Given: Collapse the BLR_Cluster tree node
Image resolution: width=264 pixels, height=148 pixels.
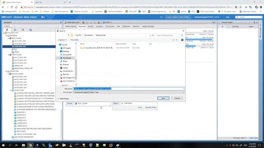Looking at the screenshot, I should pos(9,38).
